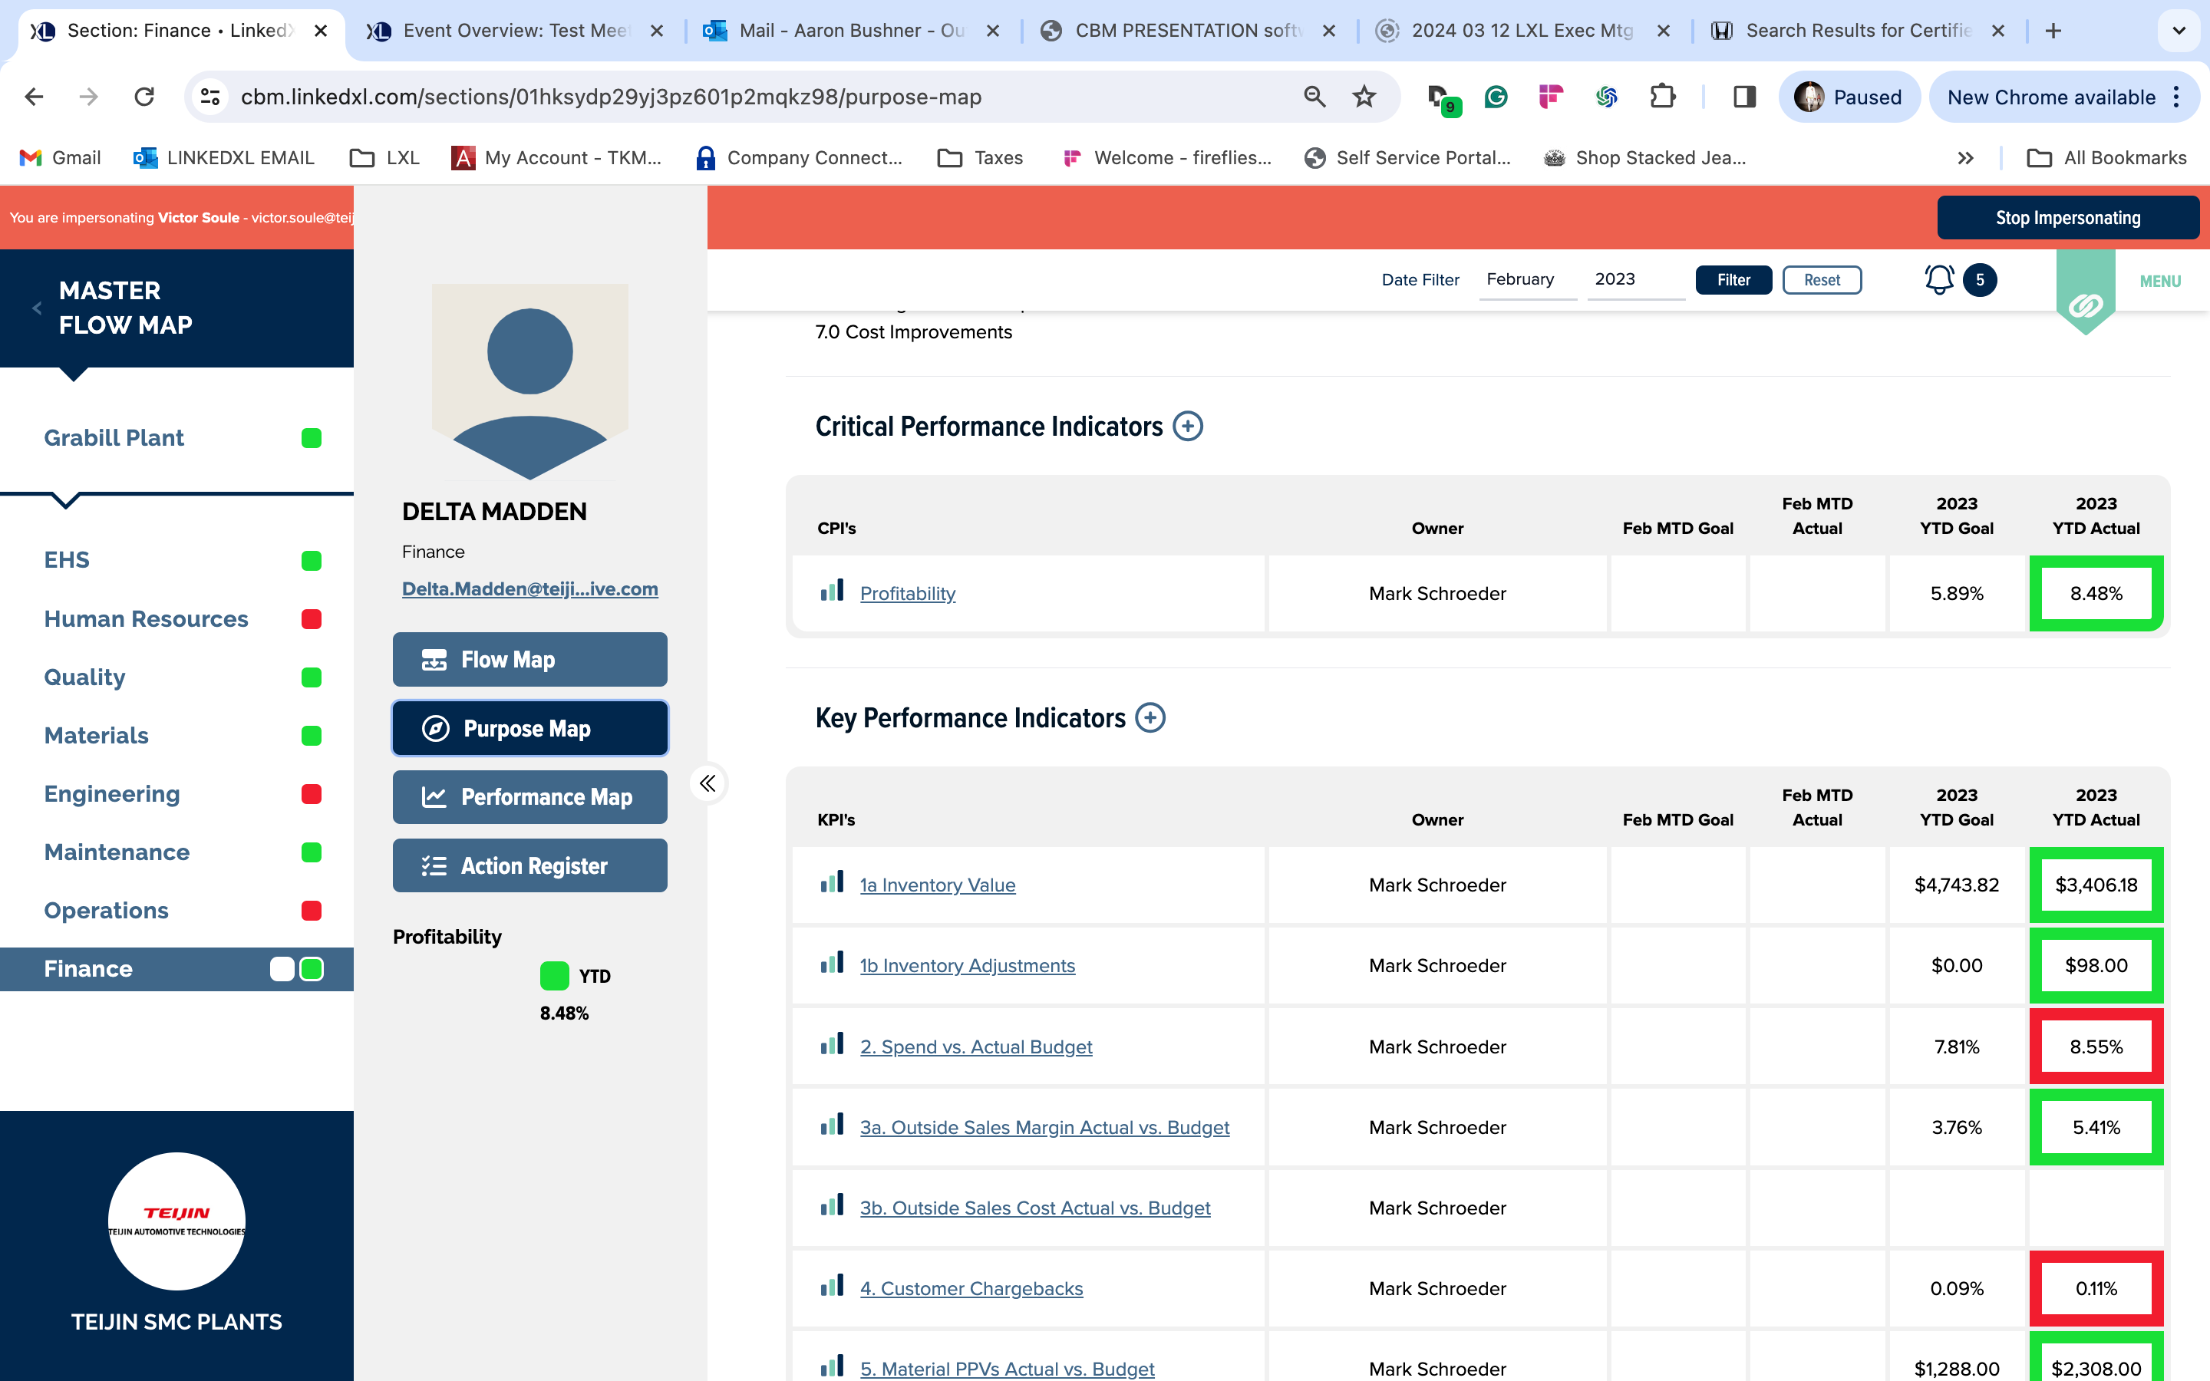The width and height of the screenshot is (2210, 1381).
Task: Click Master Flow Map back chevron
Action: [37, 308]
